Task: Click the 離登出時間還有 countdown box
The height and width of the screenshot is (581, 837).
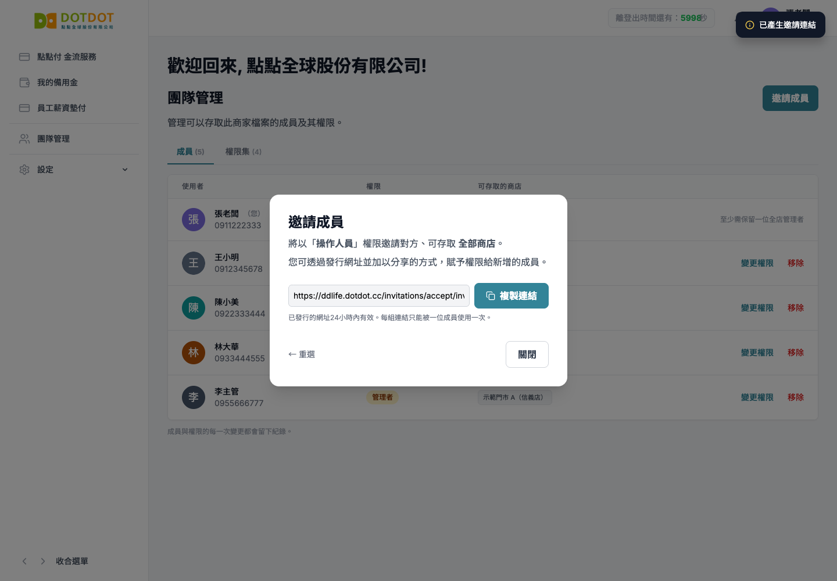Action: 661,18
